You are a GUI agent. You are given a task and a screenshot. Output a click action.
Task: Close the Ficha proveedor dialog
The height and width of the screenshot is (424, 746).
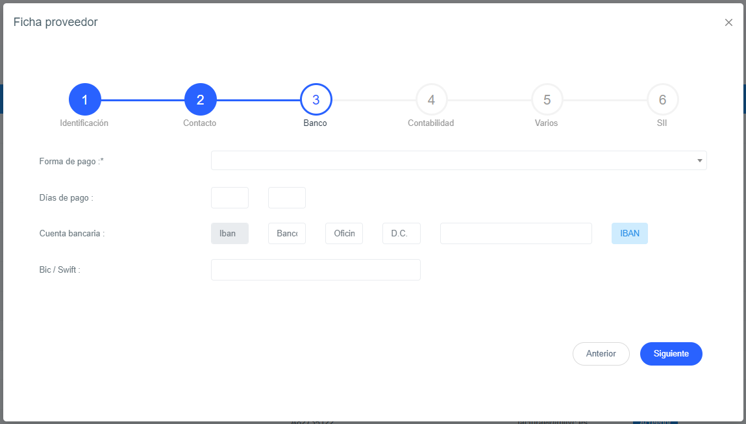pos(728,23)
